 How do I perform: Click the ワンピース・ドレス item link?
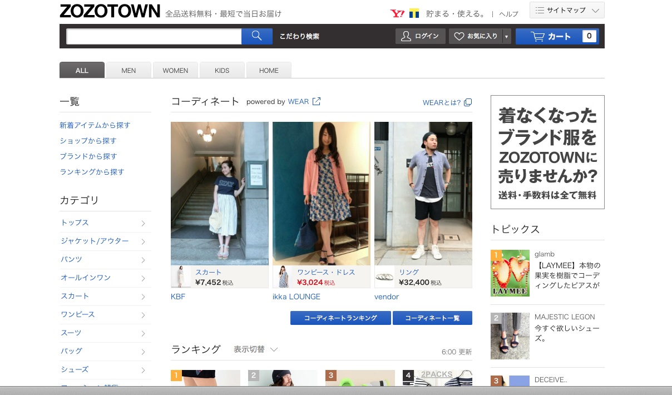point(326,272)
